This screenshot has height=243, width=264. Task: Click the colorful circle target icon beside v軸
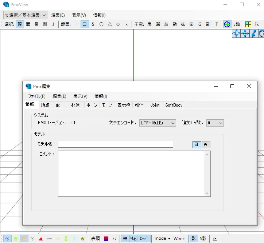tap(227, 24)
